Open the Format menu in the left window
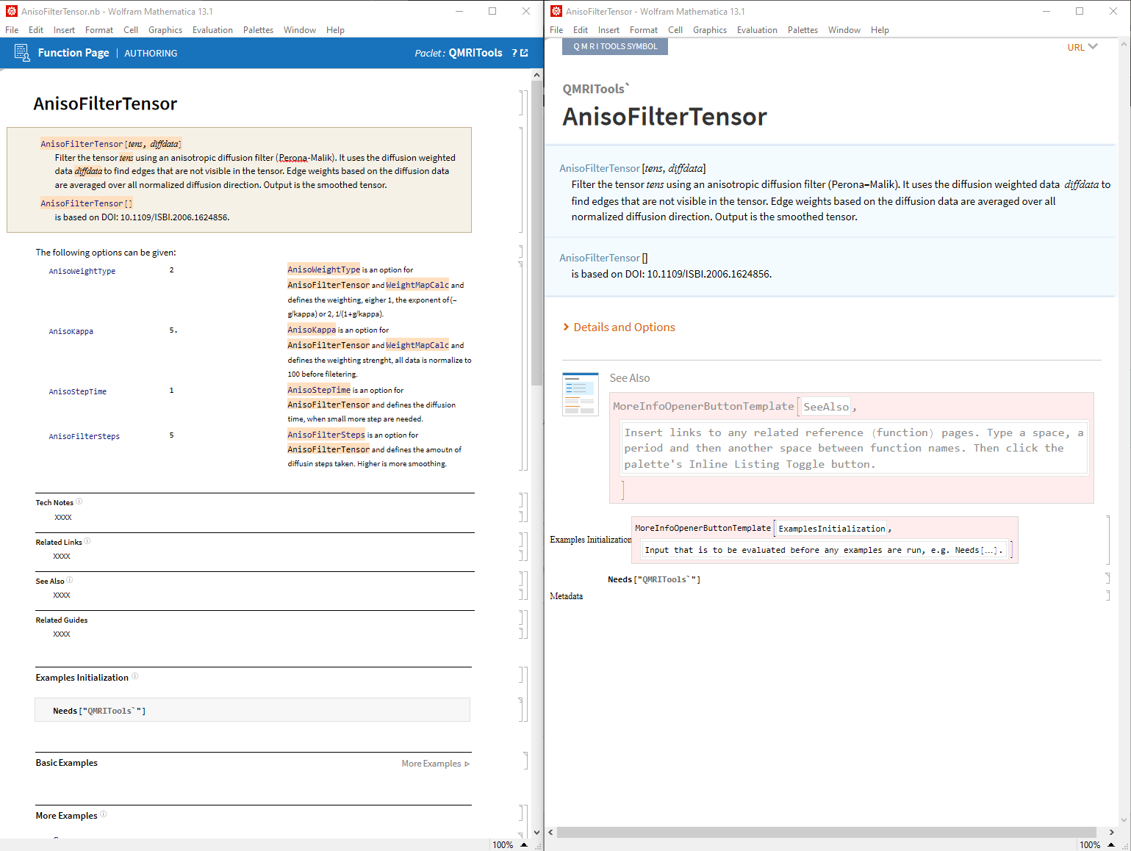 tap(99, 30)
